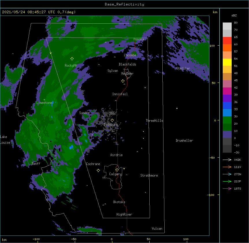Click the Cochrane label

(93, 164)
